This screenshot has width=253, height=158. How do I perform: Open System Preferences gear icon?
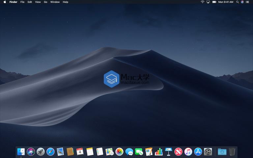coord(208,151)
